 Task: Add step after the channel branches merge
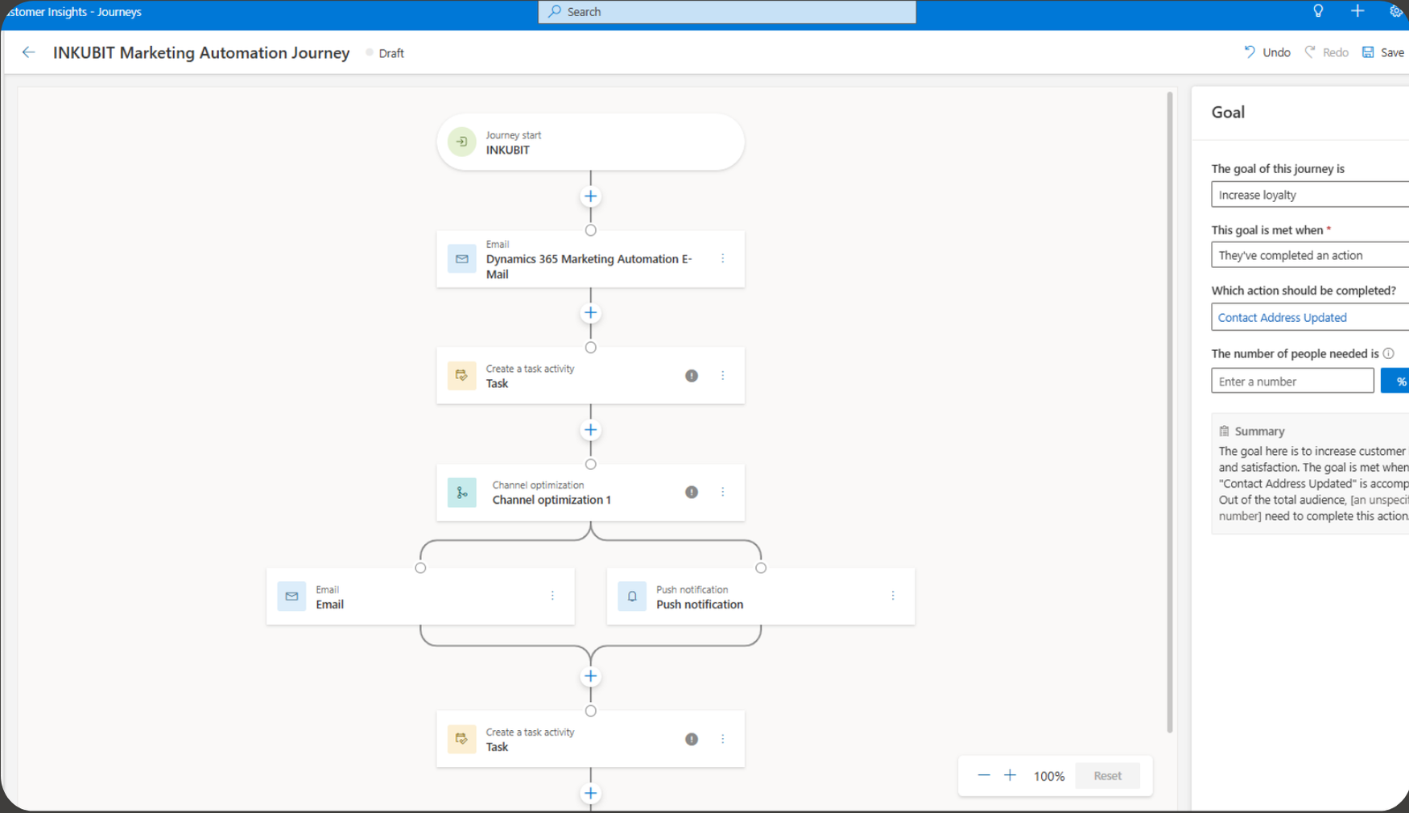coord(591,676)
